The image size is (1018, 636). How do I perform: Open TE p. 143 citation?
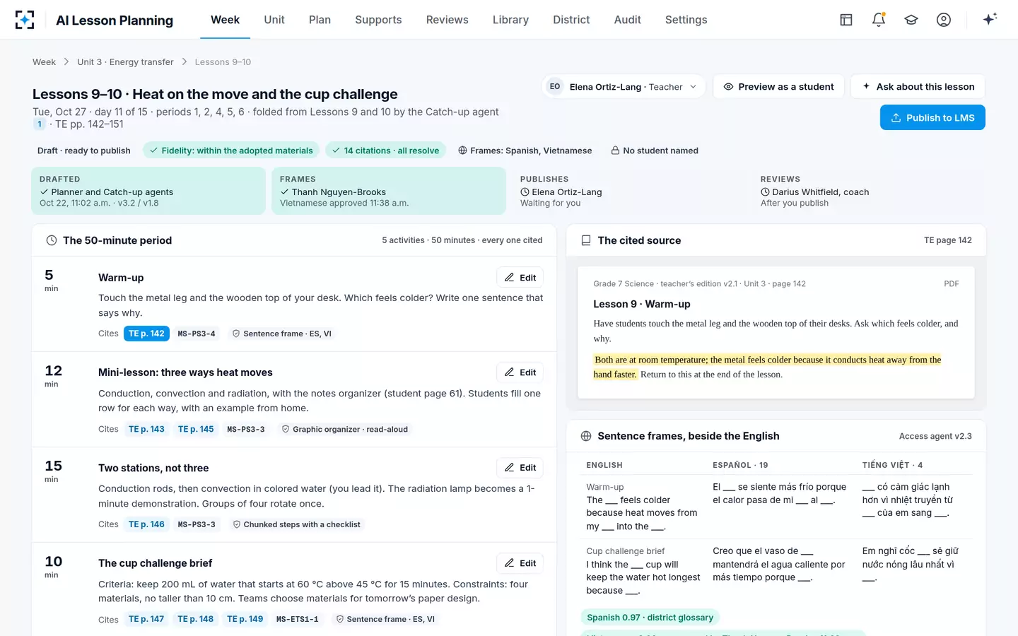146,429
